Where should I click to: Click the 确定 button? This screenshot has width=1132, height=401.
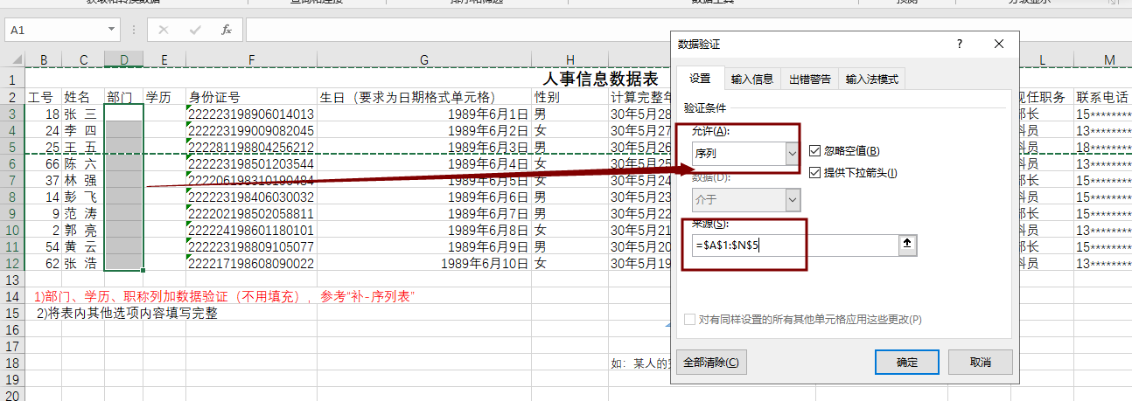tap(907, 362)
